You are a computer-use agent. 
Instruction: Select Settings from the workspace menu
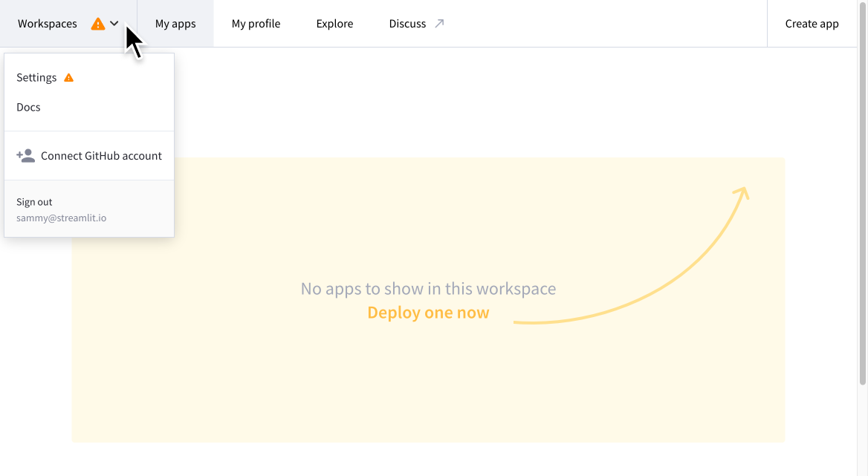click(36, 76)
